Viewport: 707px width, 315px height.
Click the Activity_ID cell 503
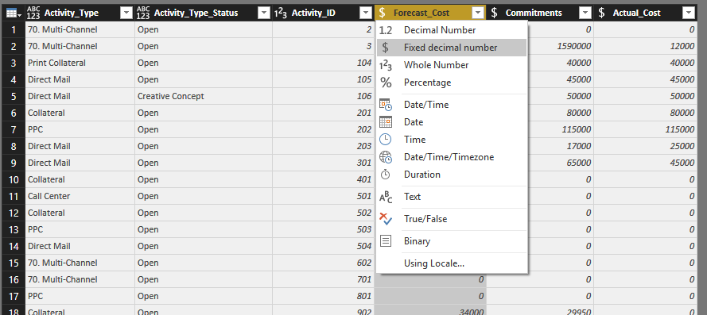[323, 229]
